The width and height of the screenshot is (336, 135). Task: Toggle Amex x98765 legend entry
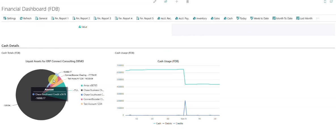[89, 86]
